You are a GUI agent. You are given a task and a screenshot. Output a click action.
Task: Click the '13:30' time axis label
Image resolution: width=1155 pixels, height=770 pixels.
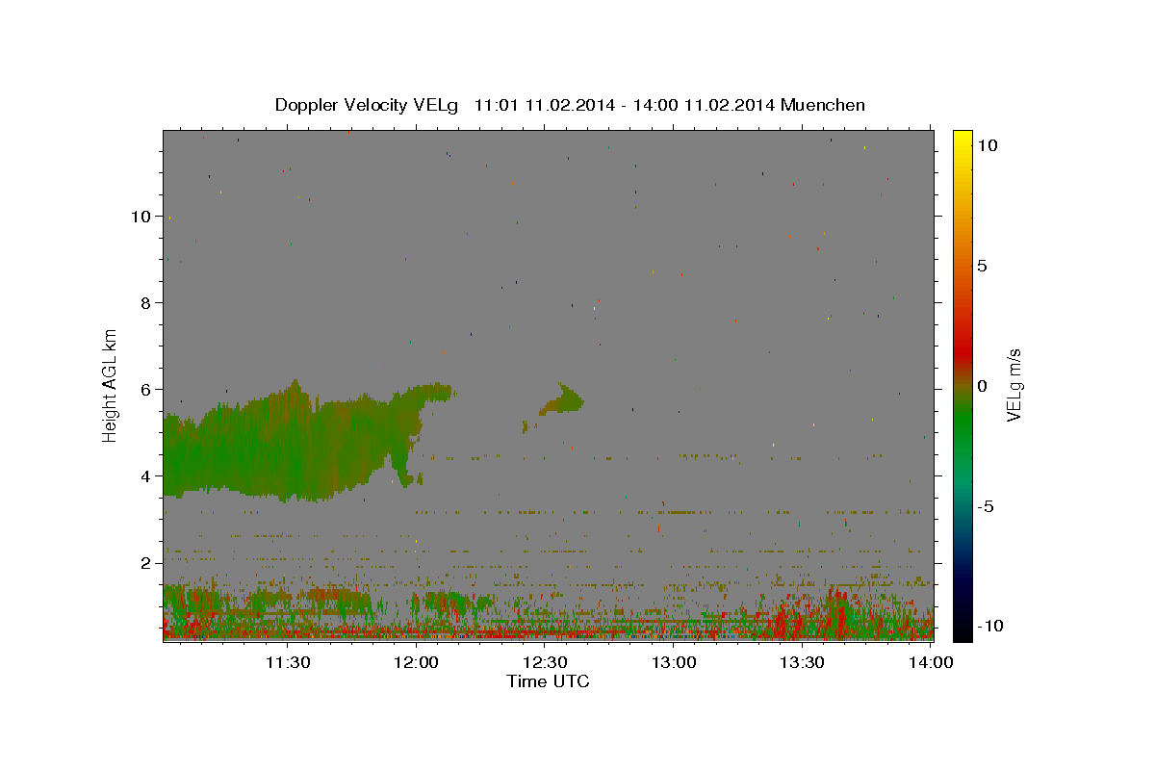click(803, 662)
